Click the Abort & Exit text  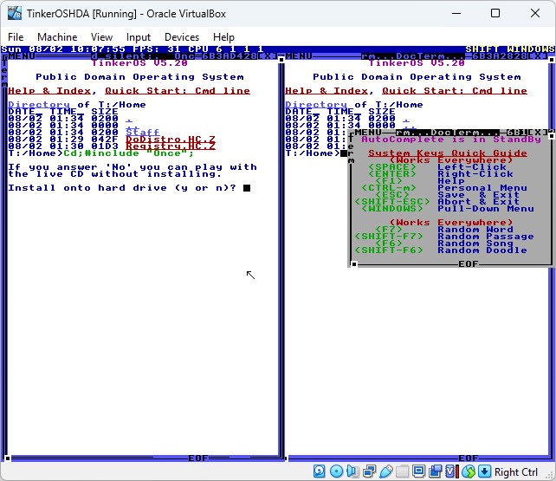point(479,202)
